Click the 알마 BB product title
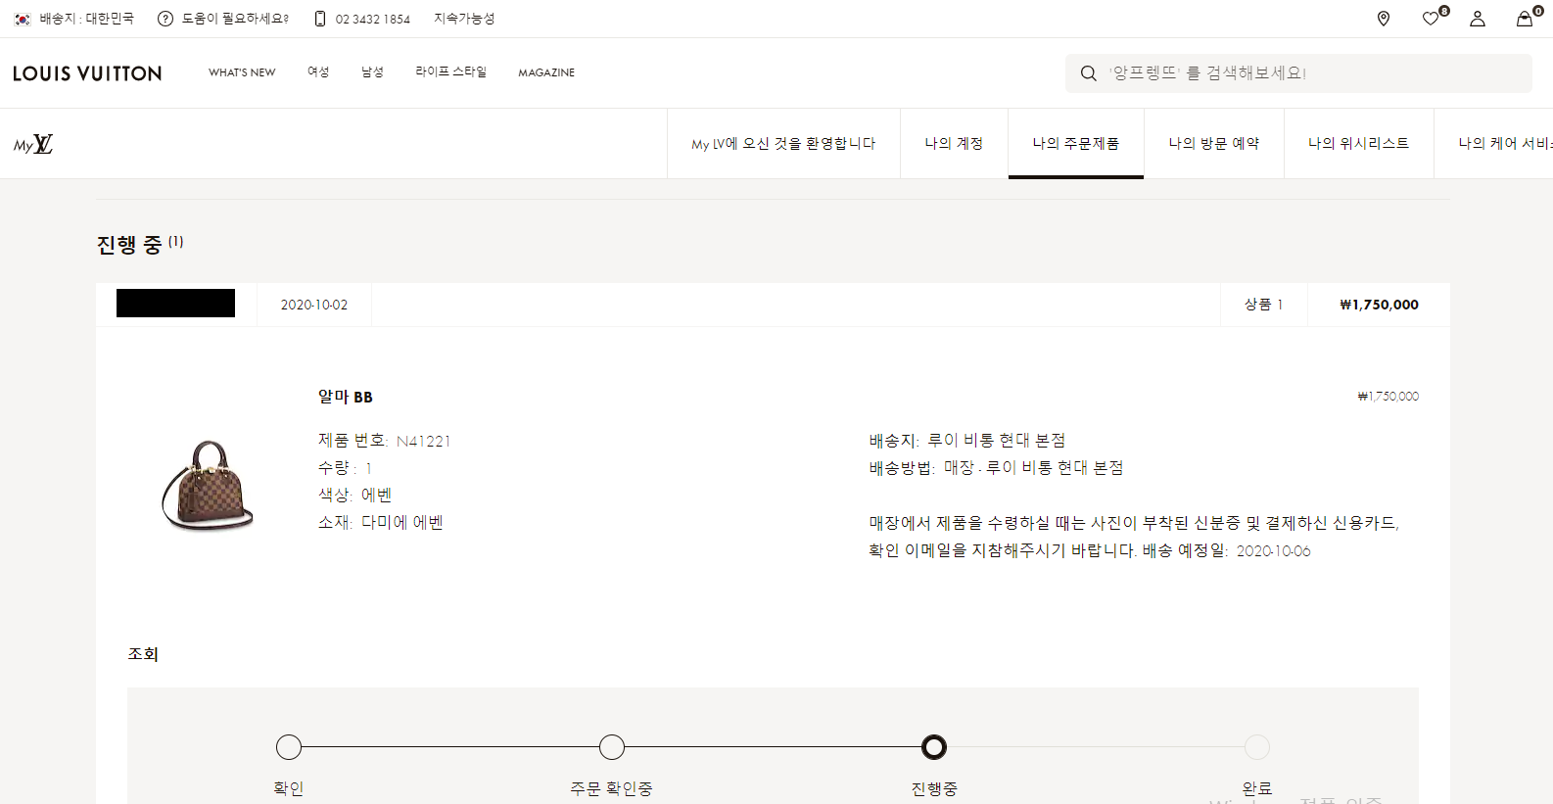Image resolution: width=1553 pixels, height=804 pixels. click(346, 397)
